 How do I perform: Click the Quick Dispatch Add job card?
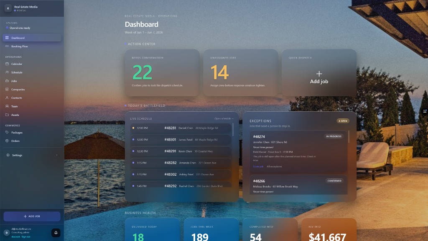pos(319,73)
